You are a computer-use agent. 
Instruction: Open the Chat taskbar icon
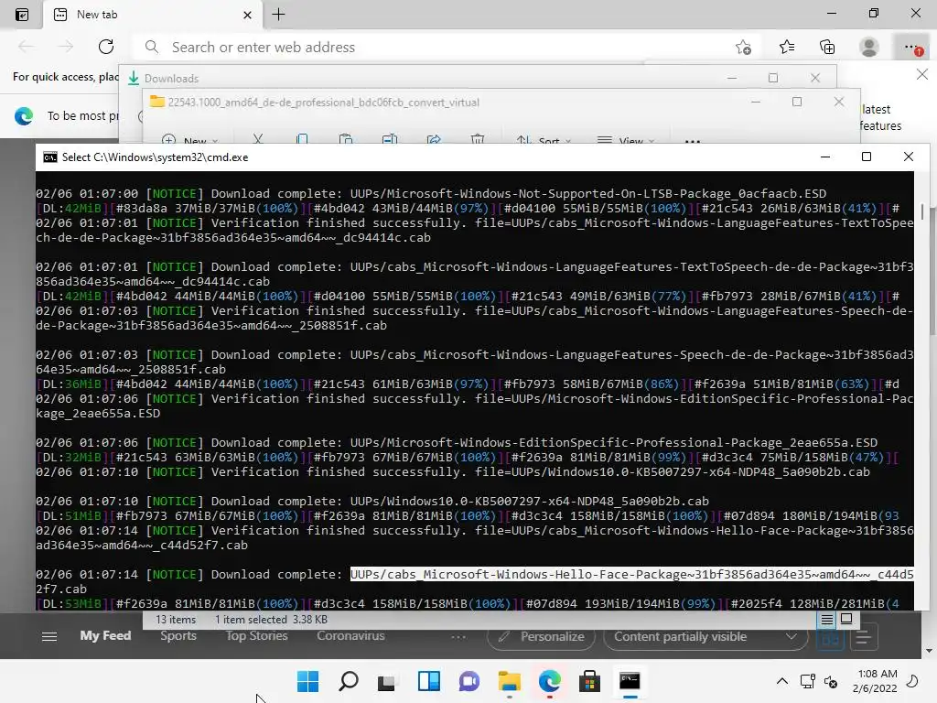pyautogui.click(x=469, y=681)
